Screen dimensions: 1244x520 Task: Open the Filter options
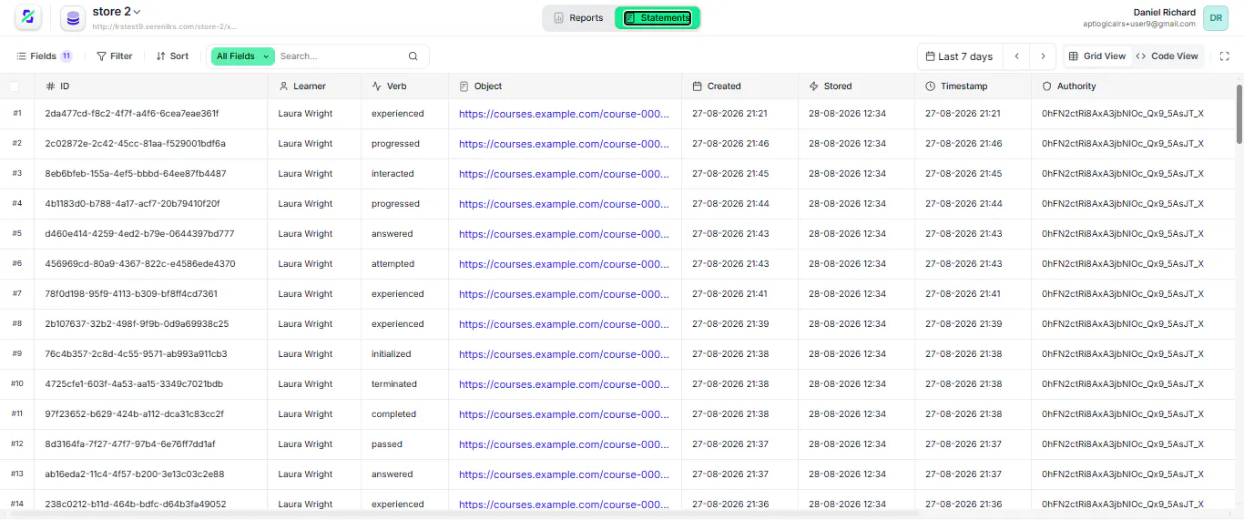coord(114,56)
